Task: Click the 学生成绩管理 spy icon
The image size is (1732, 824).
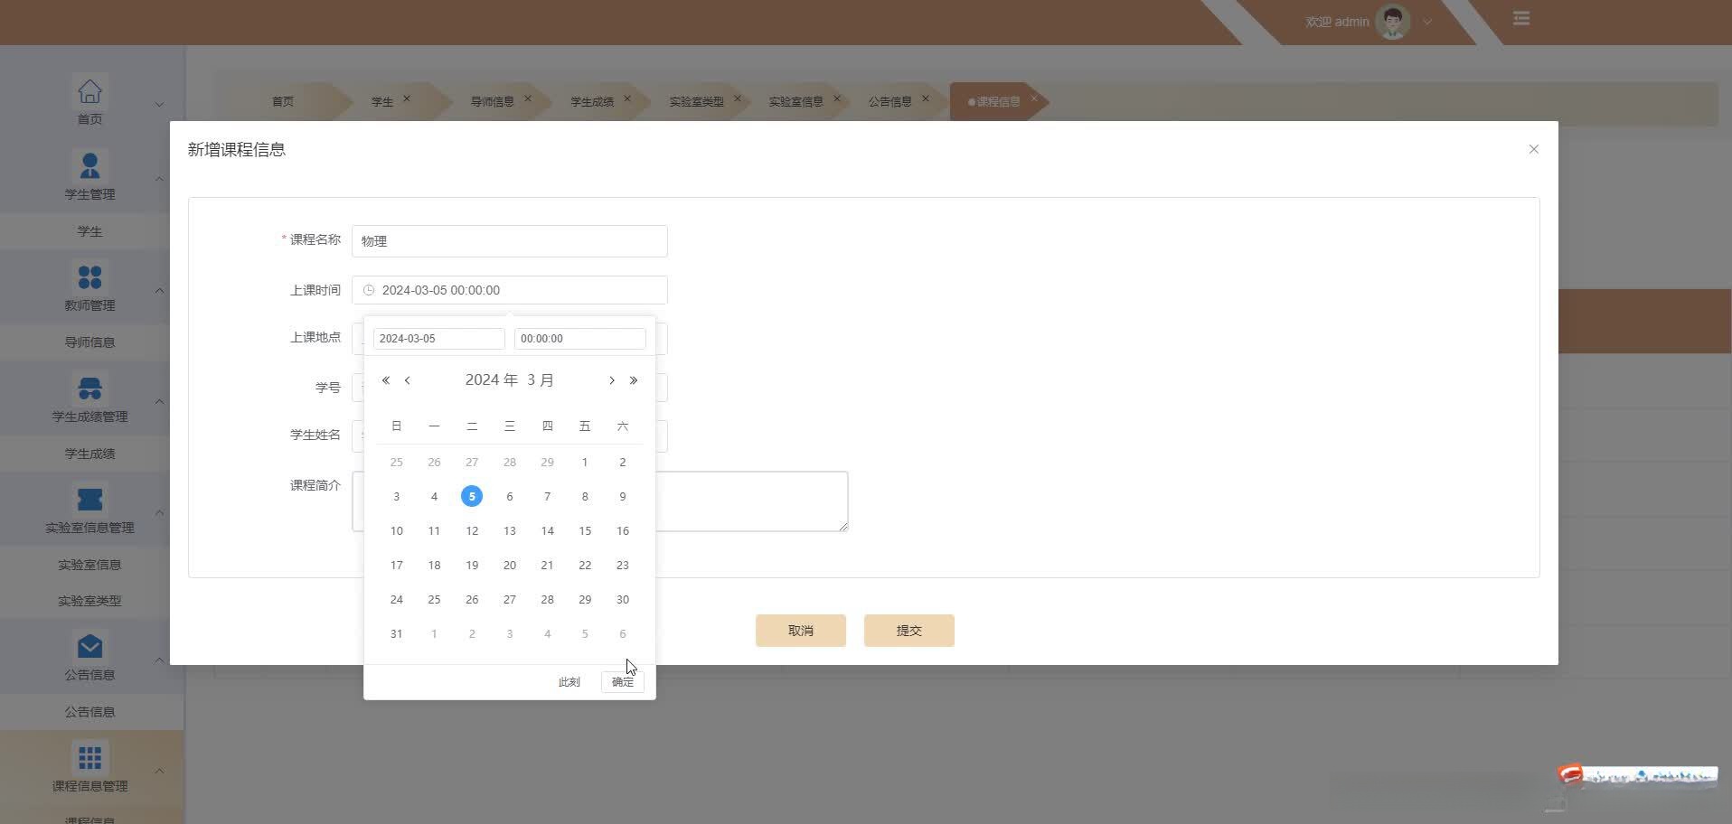Action: click(x=89, y=389)
